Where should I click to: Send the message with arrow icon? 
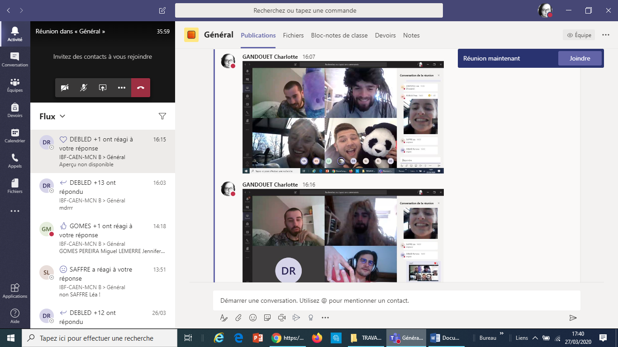[573, 318]
